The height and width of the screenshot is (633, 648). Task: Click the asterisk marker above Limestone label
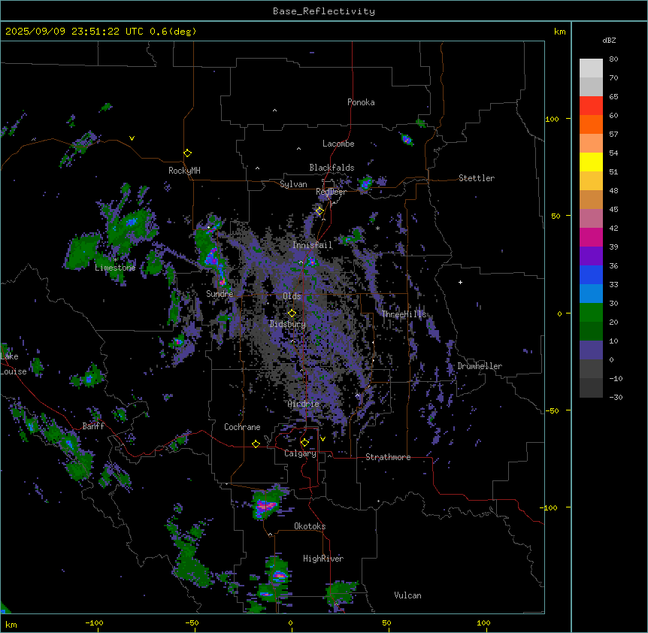tap(115, 259)
